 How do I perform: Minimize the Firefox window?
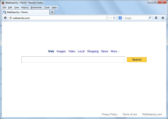point(150,2)
